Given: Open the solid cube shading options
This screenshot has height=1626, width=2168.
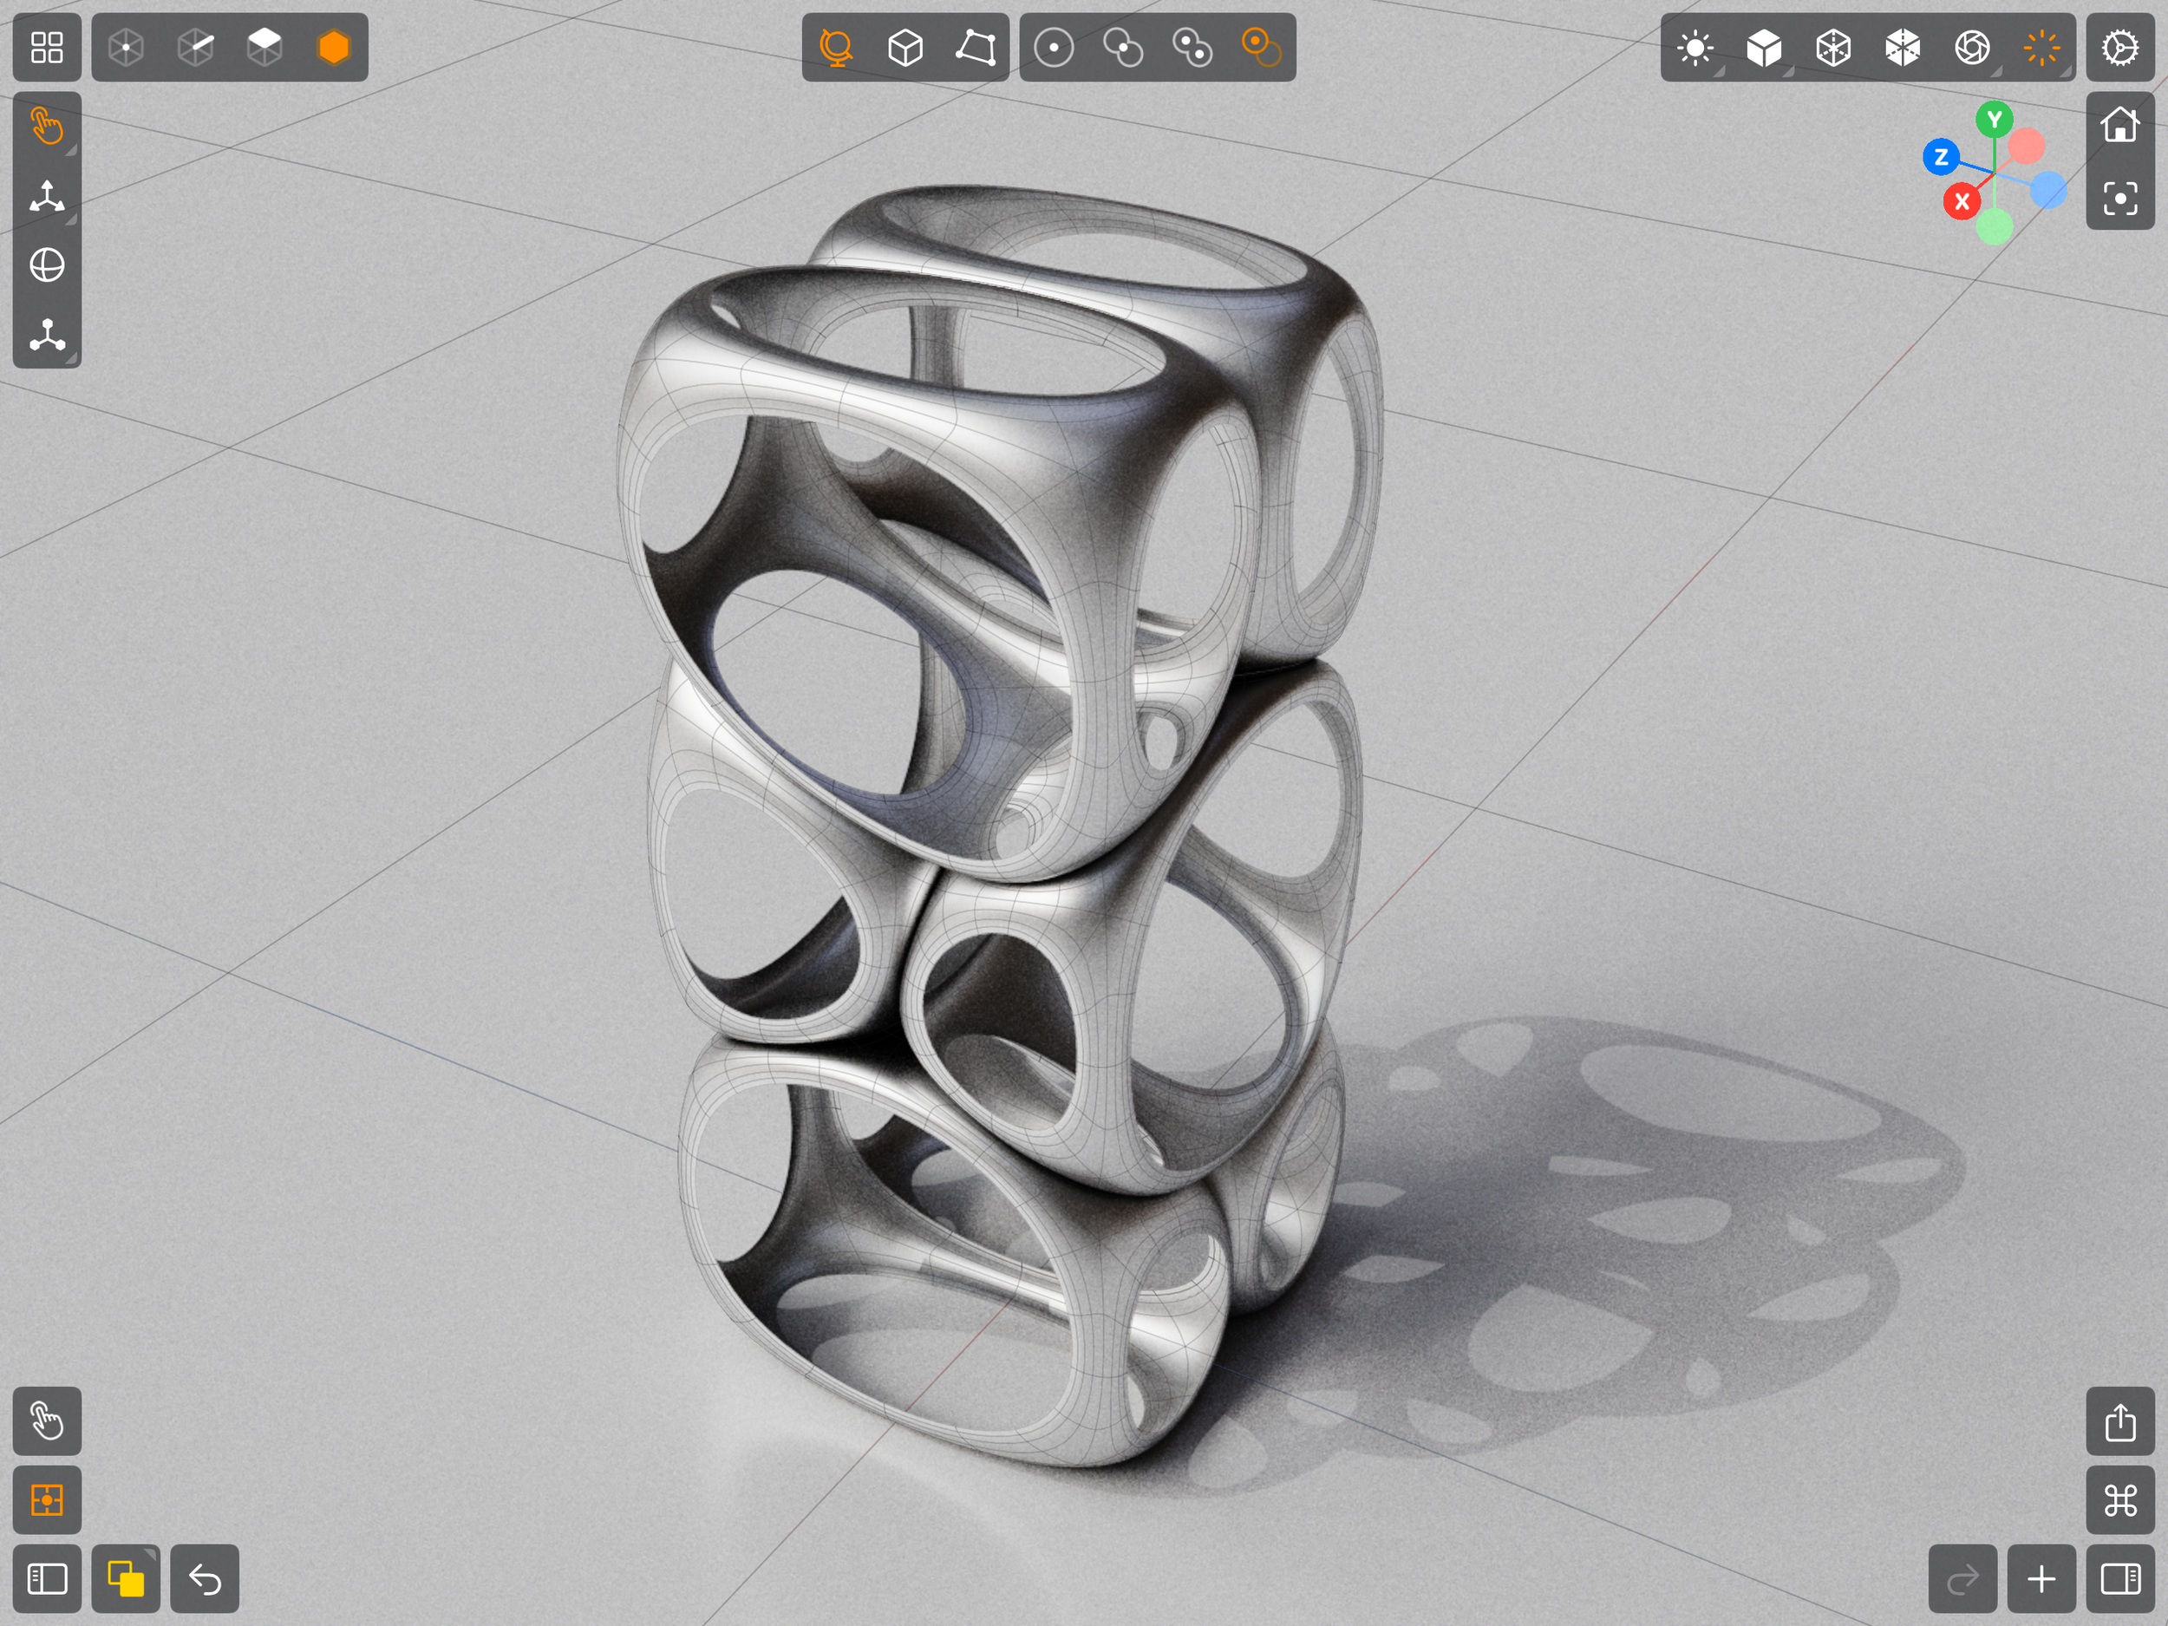Looking at the screenshot, I should [x=1764, y=47].
